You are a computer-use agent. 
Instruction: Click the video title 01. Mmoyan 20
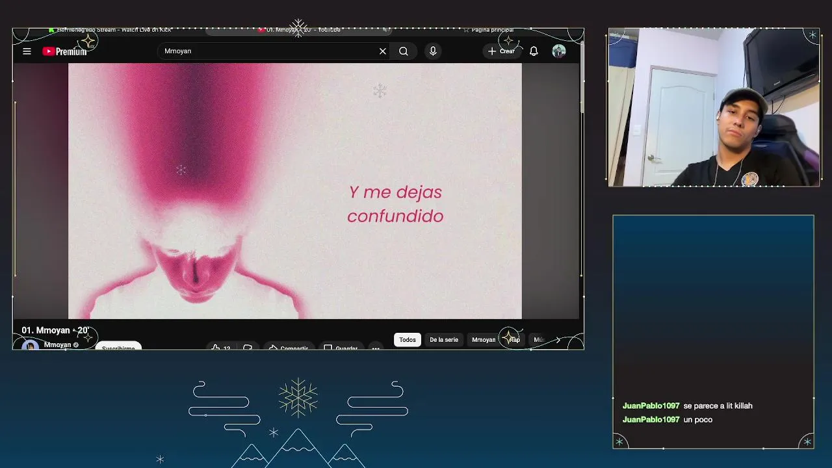coord(55,330)
